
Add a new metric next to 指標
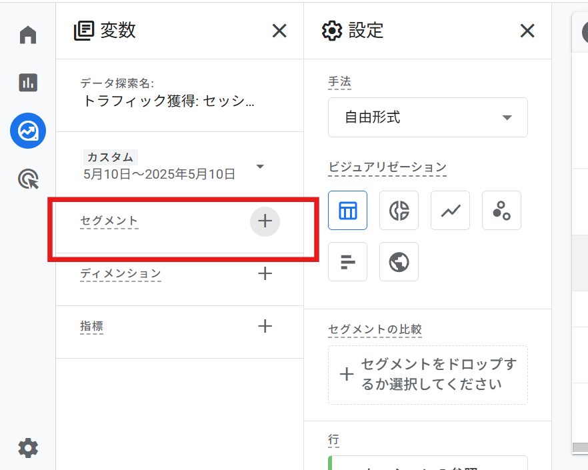[265, 326]
